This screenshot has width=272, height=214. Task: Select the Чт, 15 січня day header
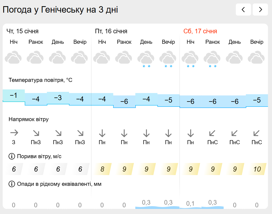pyautogui.click(x=23, y=31)
